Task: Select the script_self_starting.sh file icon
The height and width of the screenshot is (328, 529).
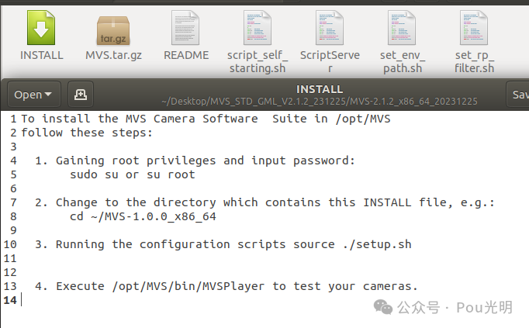Action: (x=258, y=28)
